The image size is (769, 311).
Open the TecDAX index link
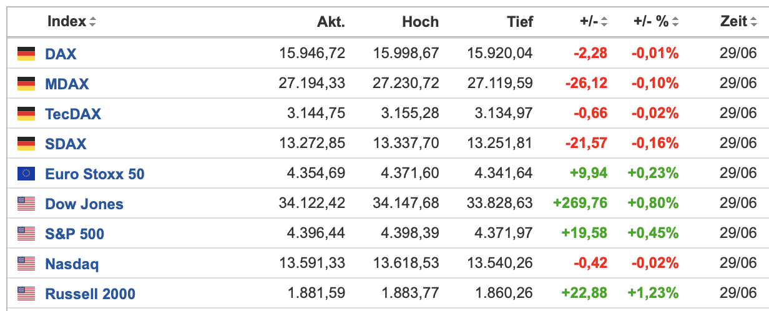click(x=72, y=114)
